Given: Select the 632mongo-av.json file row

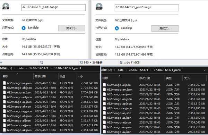Looking at the screenshot, I should pyautogui.click(x=154, y=132).
